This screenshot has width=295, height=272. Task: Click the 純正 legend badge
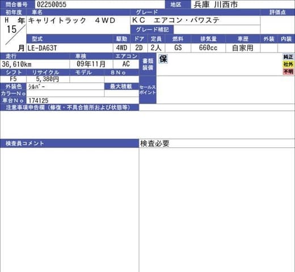288,57
